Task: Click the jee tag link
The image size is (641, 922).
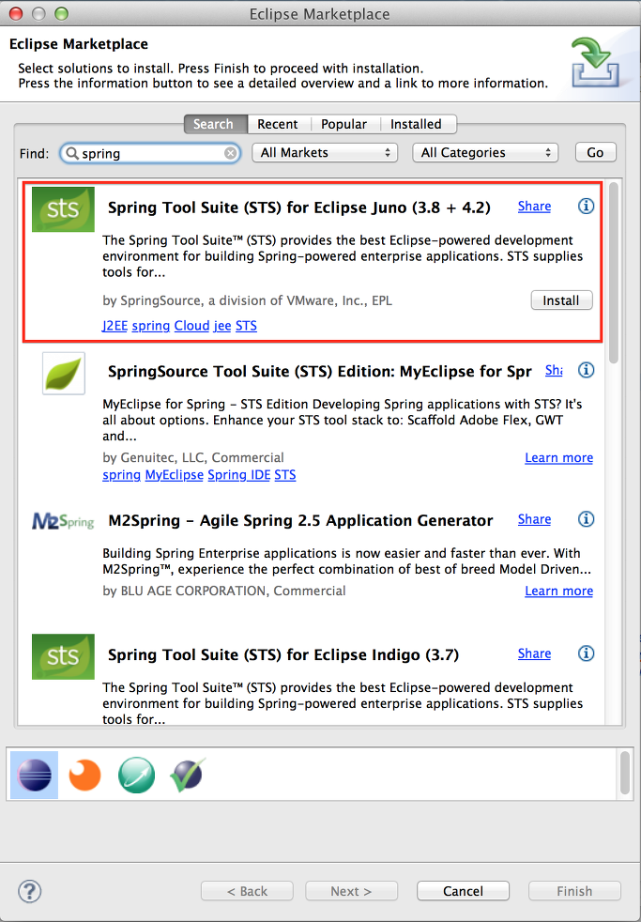Action: point(222,326)
